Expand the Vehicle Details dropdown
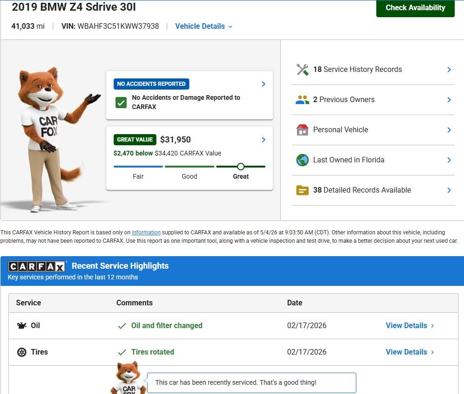This screenshot has height=394, width=464. click(x=204, y=26)
